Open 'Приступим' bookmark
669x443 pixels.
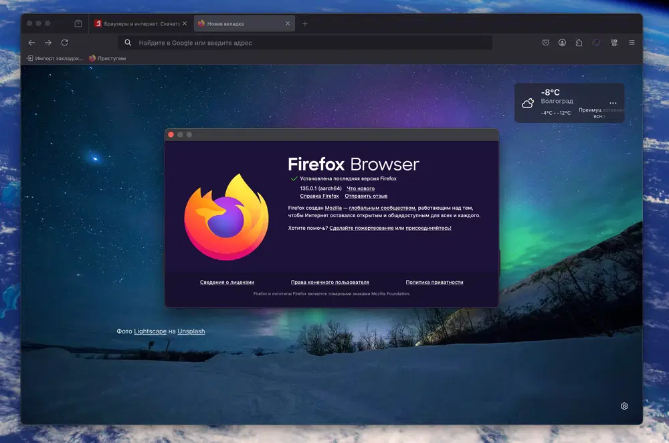(x=108, y=58)
